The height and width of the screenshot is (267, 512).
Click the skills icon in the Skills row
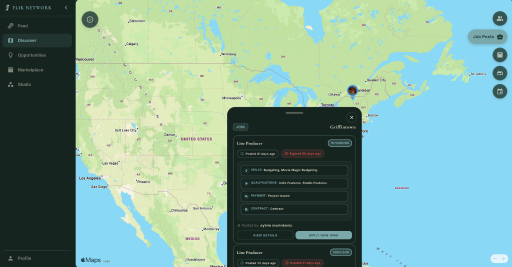(x=246, y=170)
